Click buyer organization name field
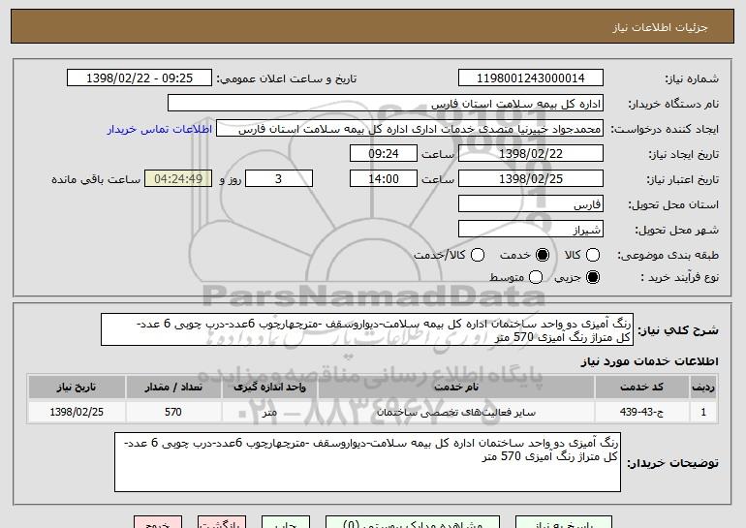The image size is (746, 528). click(x=386, y=104)
